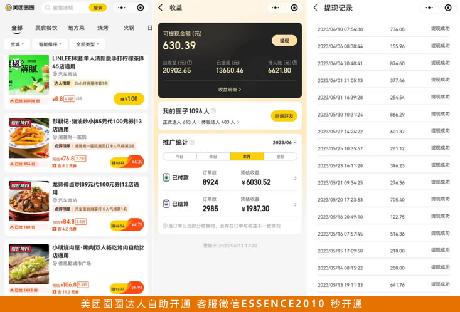Select the 705.40 withdrawal amount
Screen dimensions: 460x312
(x=397, y=200)
